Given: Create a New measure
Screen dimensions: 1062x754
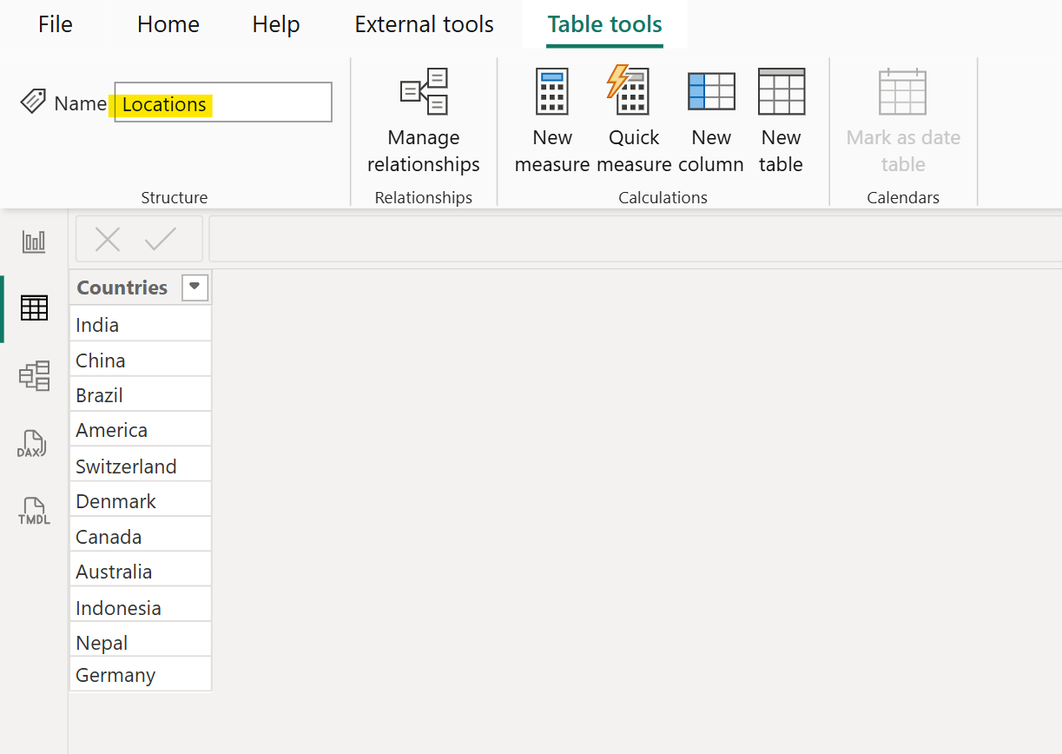Looking at the screenshot, I should click(x=552, y=122).
